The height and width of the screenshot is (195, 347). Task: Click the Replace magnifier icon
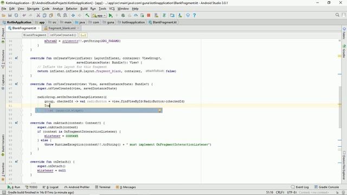point(65,15)
